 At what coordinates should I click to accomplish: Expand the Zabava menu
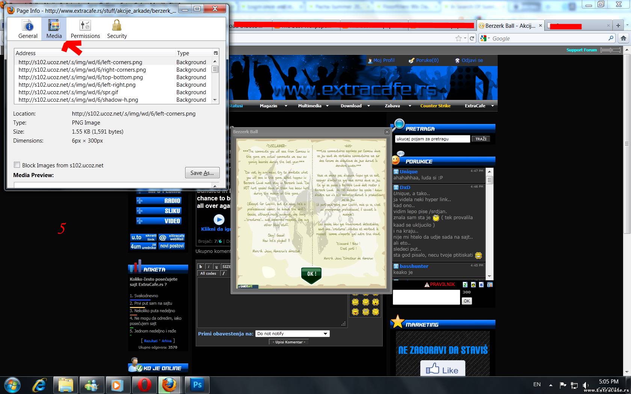coord(398,106)
